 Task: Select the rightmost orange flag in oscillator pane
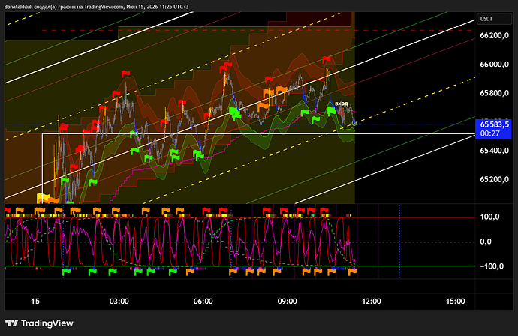(x=353, y=271)
